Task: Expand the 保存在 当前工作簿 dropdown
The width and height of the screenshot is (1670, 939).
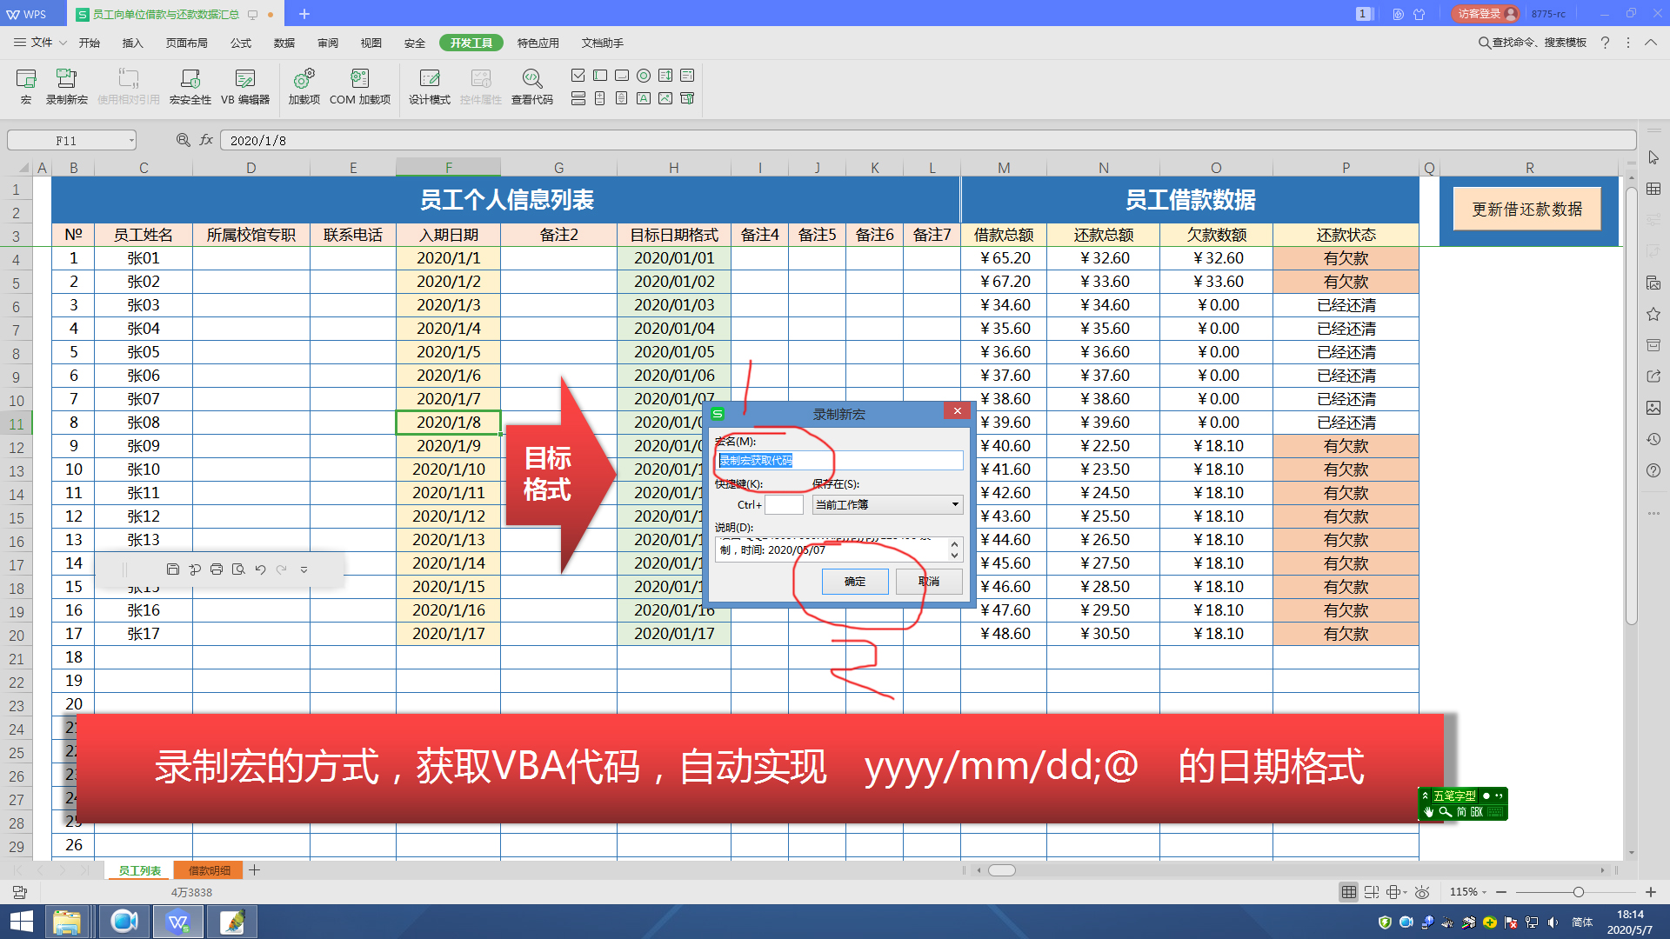Action: [x=954, y=504]
